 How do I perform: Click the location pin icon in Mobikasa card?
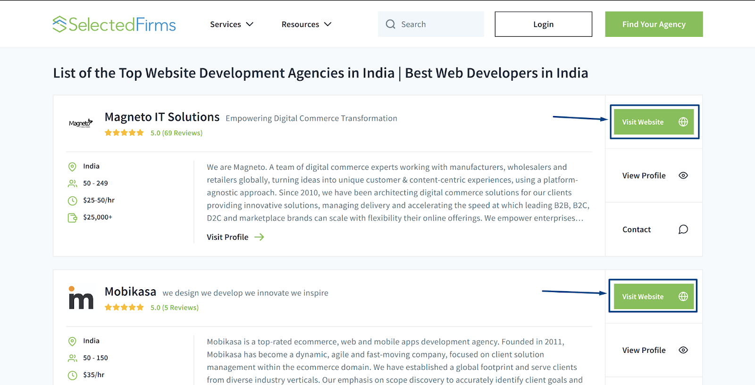tap(72, 341)
